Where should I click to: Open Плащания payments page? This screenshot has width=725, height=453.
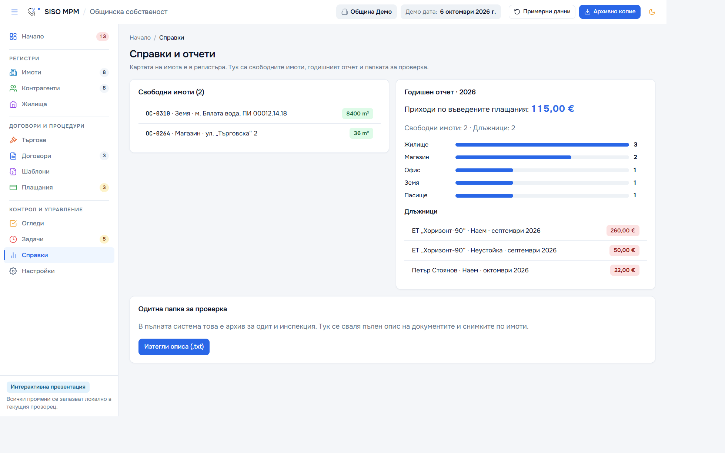[59, 187]
